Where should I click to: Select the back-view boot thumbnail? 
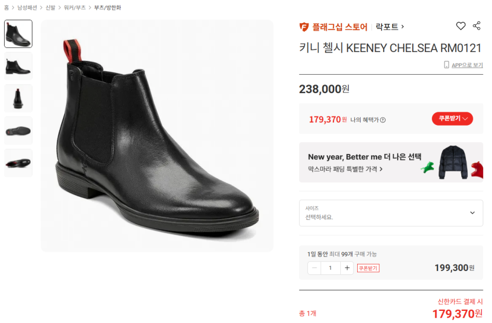tap(18, 98)
